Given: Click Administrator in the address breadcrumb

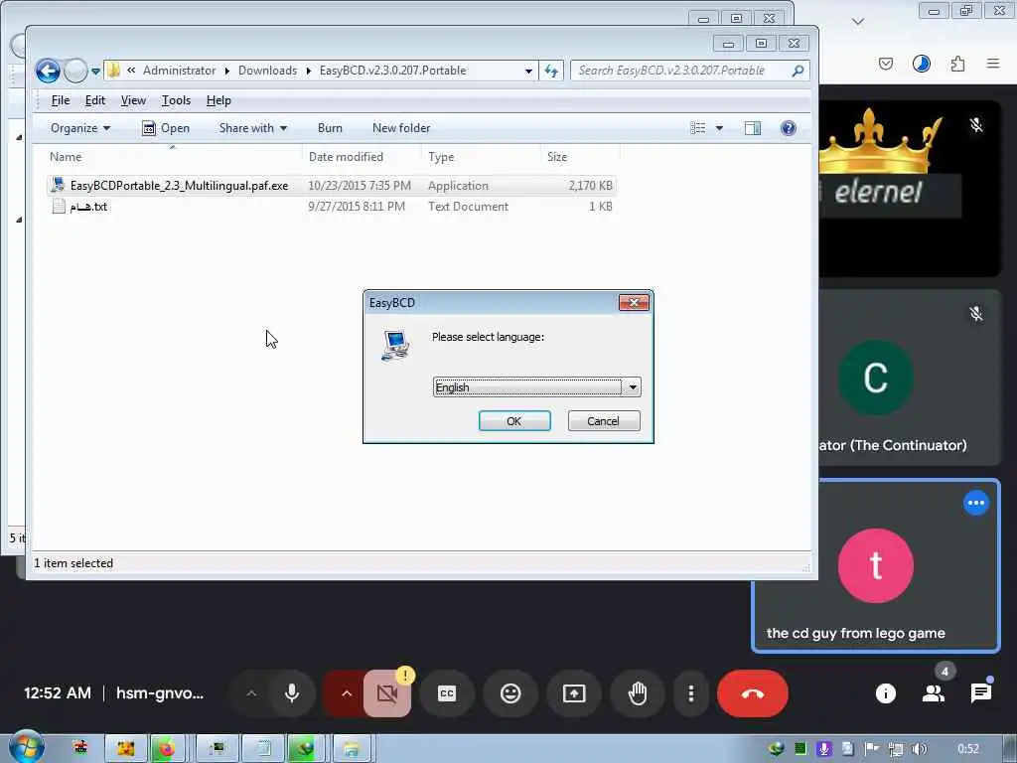Looking at the screenshot, I should pos(179,71).
